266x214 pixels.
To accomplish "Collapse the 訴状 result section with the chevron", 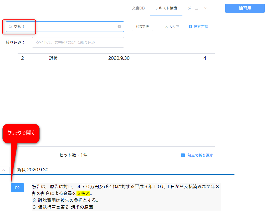I will coord(4,170).
